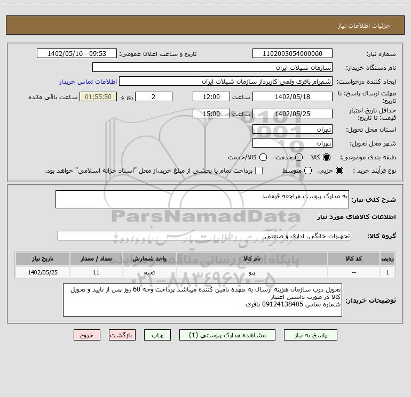Screen dimensions: 411x397
Task: Click the خروج exit button
Action: [x=87, y=335]
